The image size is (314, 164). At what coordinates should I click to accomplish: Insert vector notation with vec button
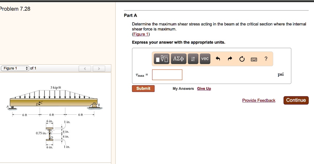(205, 59)
